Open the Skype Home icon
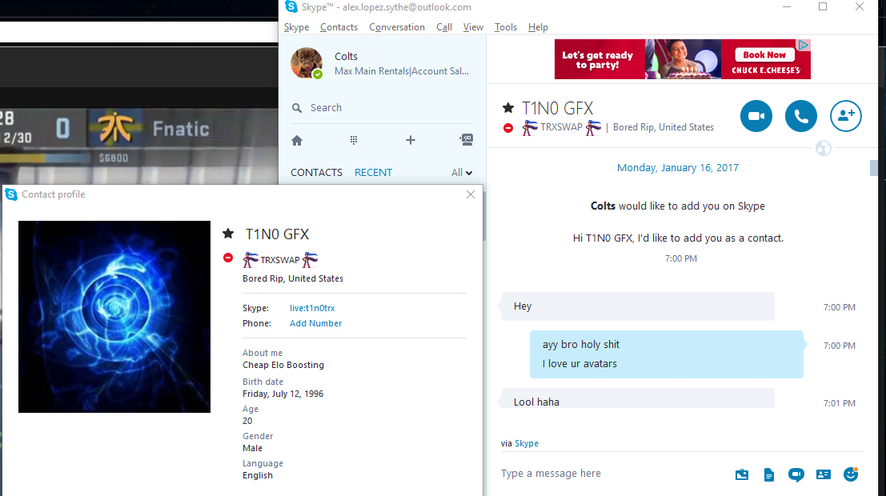The height and width of the screenshot is (496, 886). pos(297,140)
